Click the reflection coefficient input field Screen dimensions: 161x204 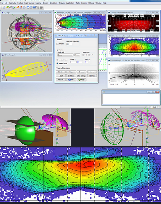(x=69, y=44)
